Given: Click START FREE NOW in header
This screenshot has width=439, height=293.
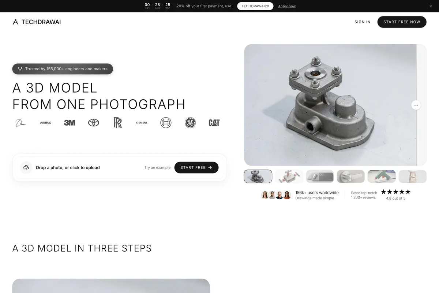Looking at the screenshot, I should tap(402, 22).
